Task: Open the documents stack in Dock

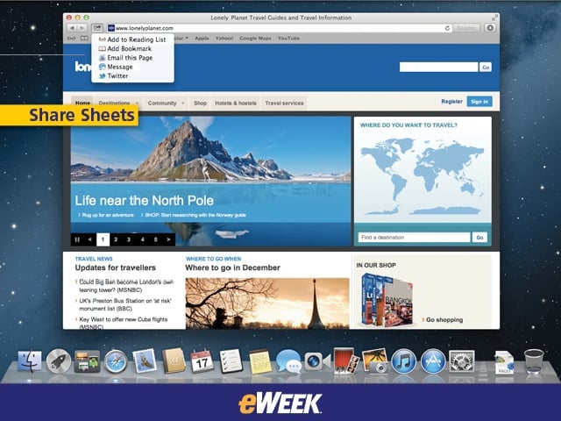Action: pyautogui.click(x=505, y=362)
